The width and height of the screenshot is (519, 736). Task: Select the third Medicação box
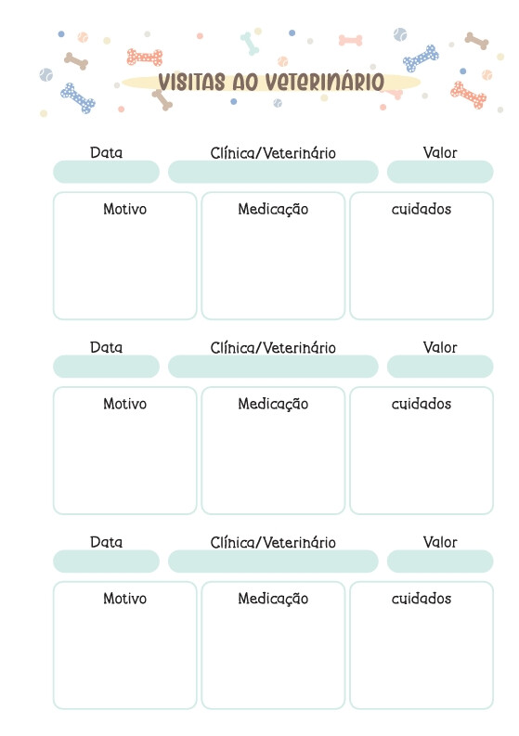click(273, 645)
